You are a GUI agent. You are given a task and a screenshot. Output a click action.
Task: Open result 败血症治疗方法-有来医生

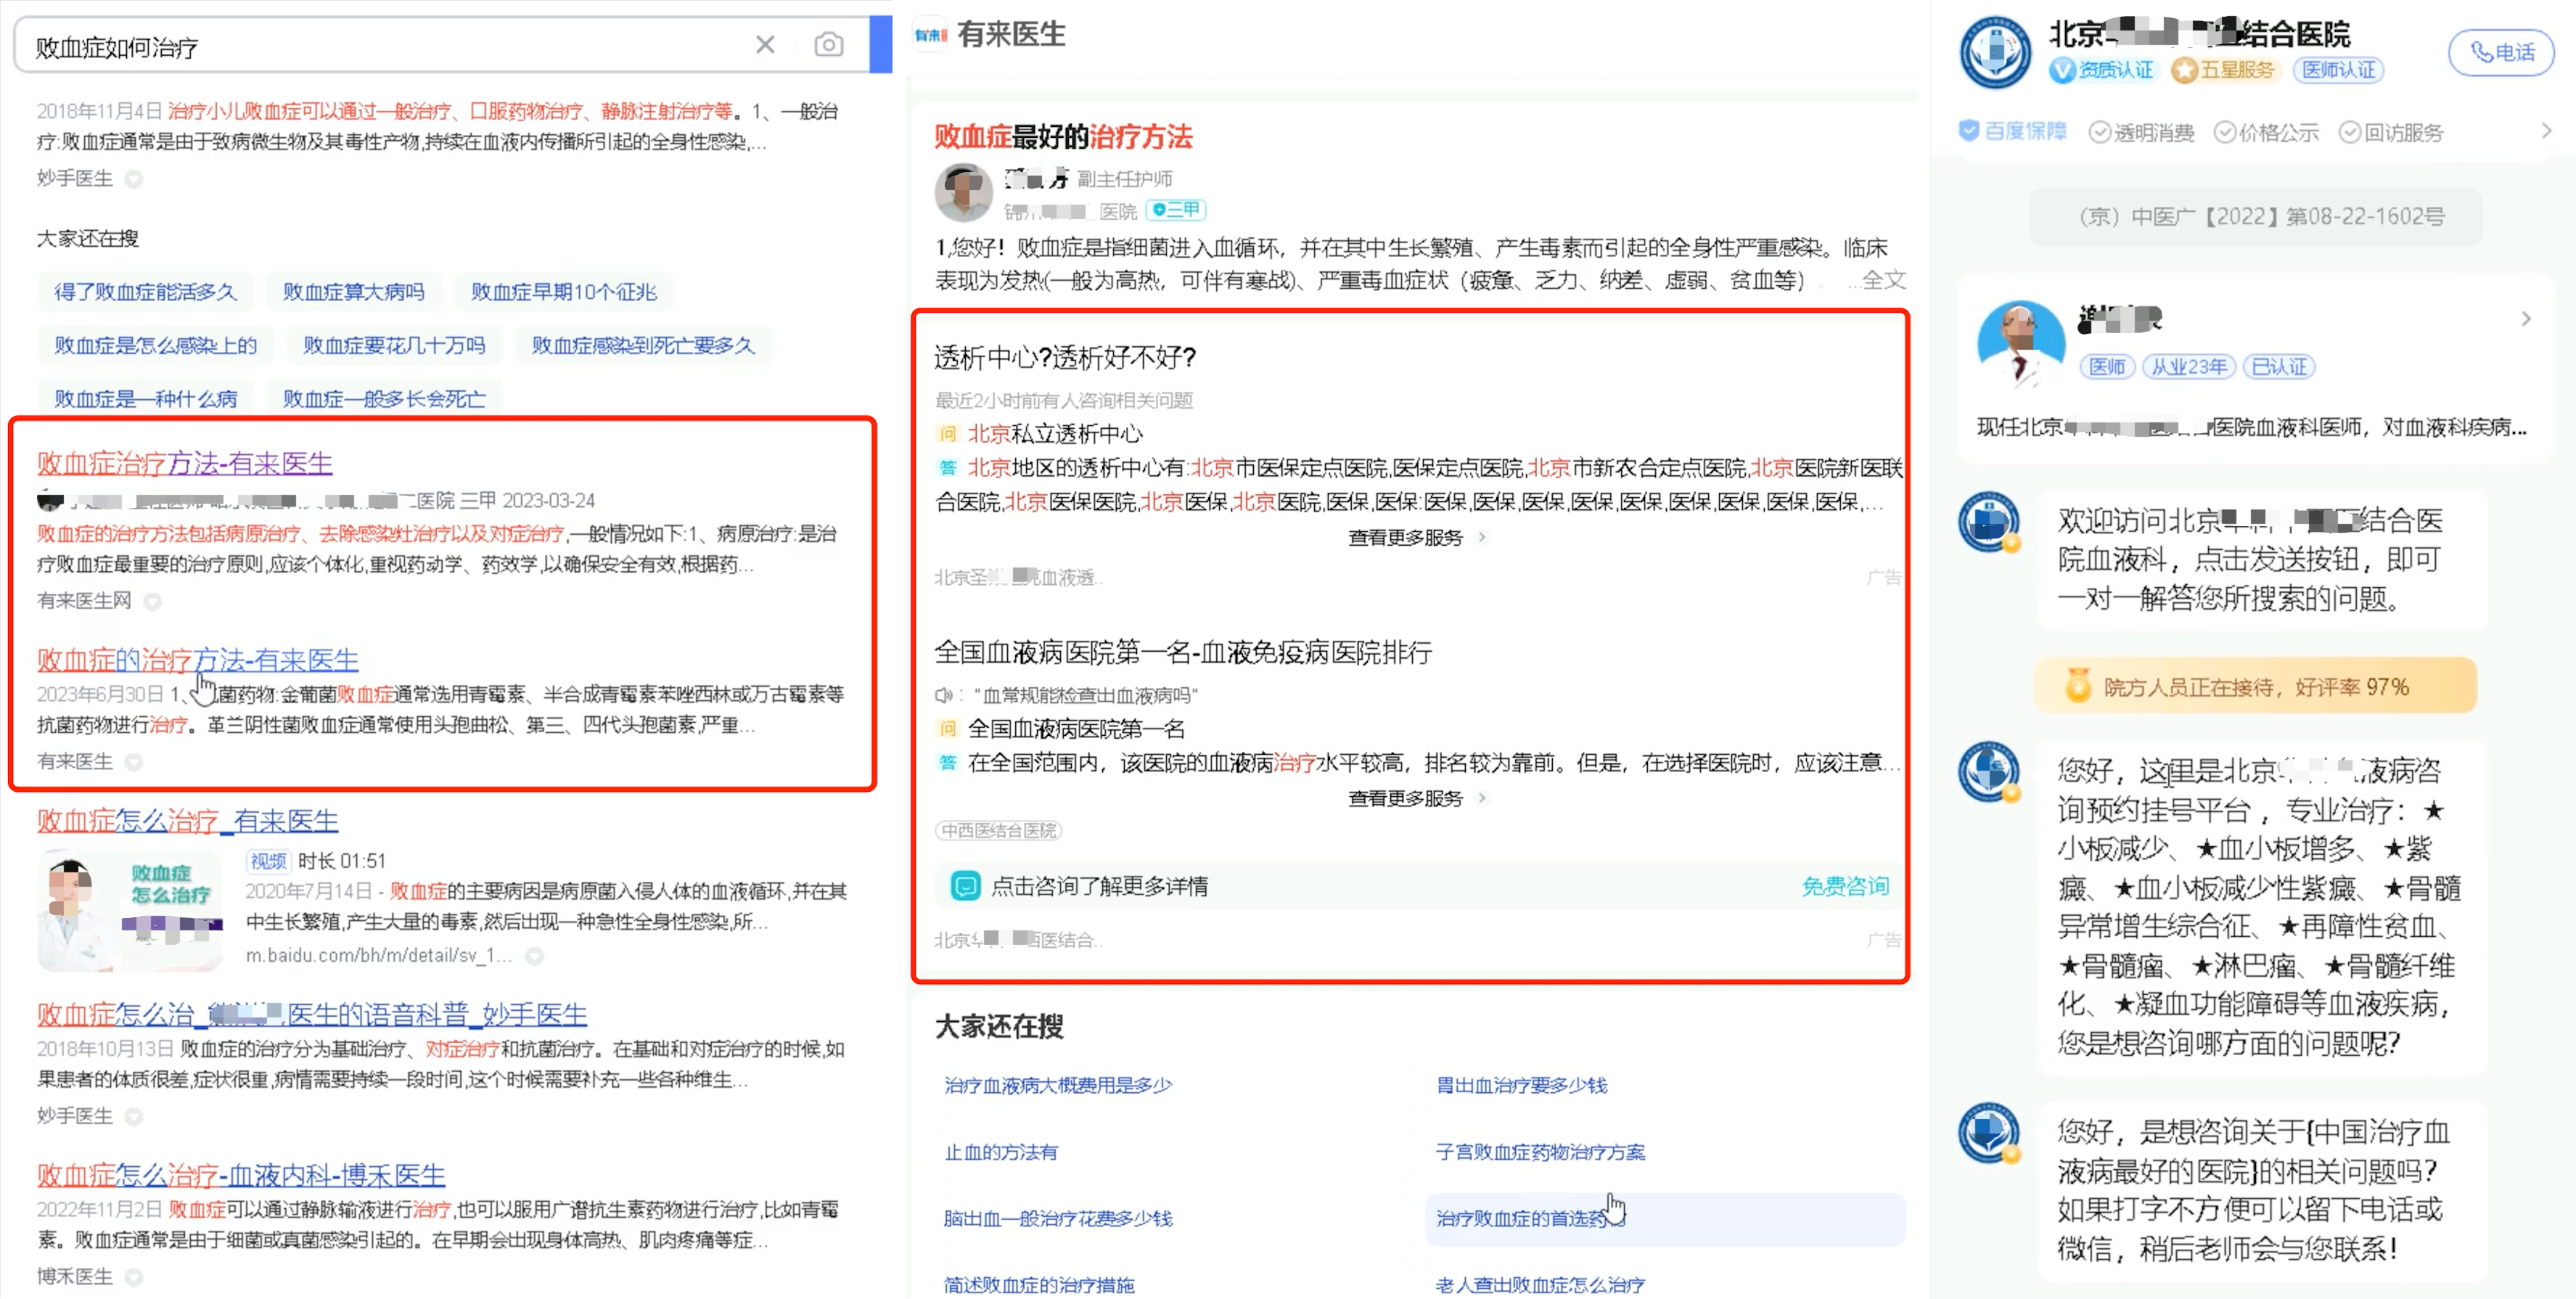[185, 463]
